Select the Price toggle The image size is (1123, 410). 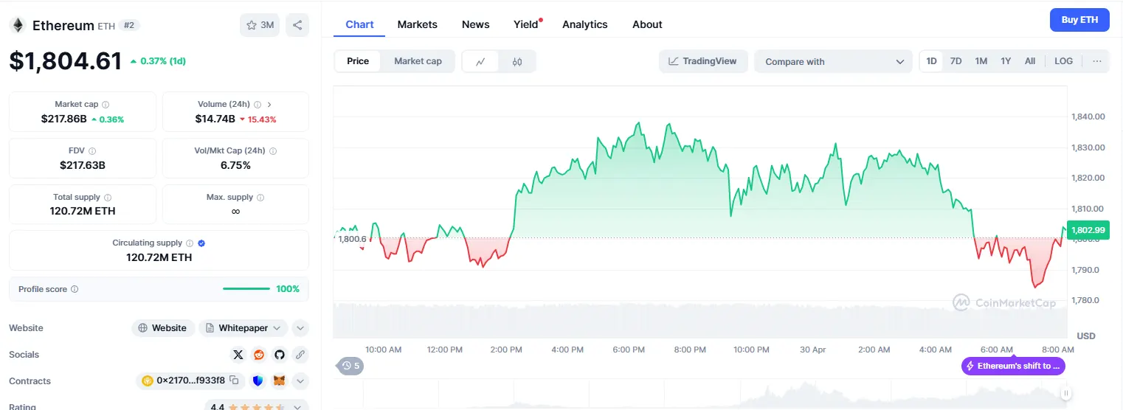(358, 61)
